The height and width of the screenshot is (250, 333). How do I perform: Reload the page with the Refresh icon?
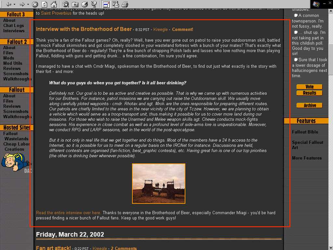pyautogui.click(x=44, y=4)
